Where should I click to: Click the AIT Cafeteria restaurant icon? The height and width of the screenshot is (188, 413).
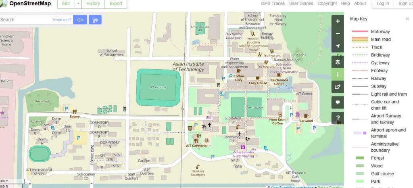[x=196, y=141]
